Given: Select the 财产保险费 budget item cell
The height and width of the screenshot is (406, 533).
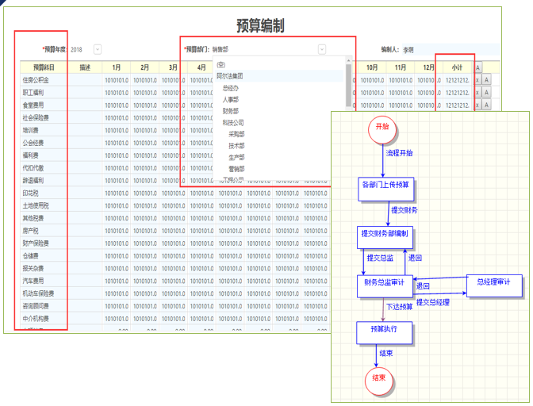Looking at the screenshot, I should point(44,243).
